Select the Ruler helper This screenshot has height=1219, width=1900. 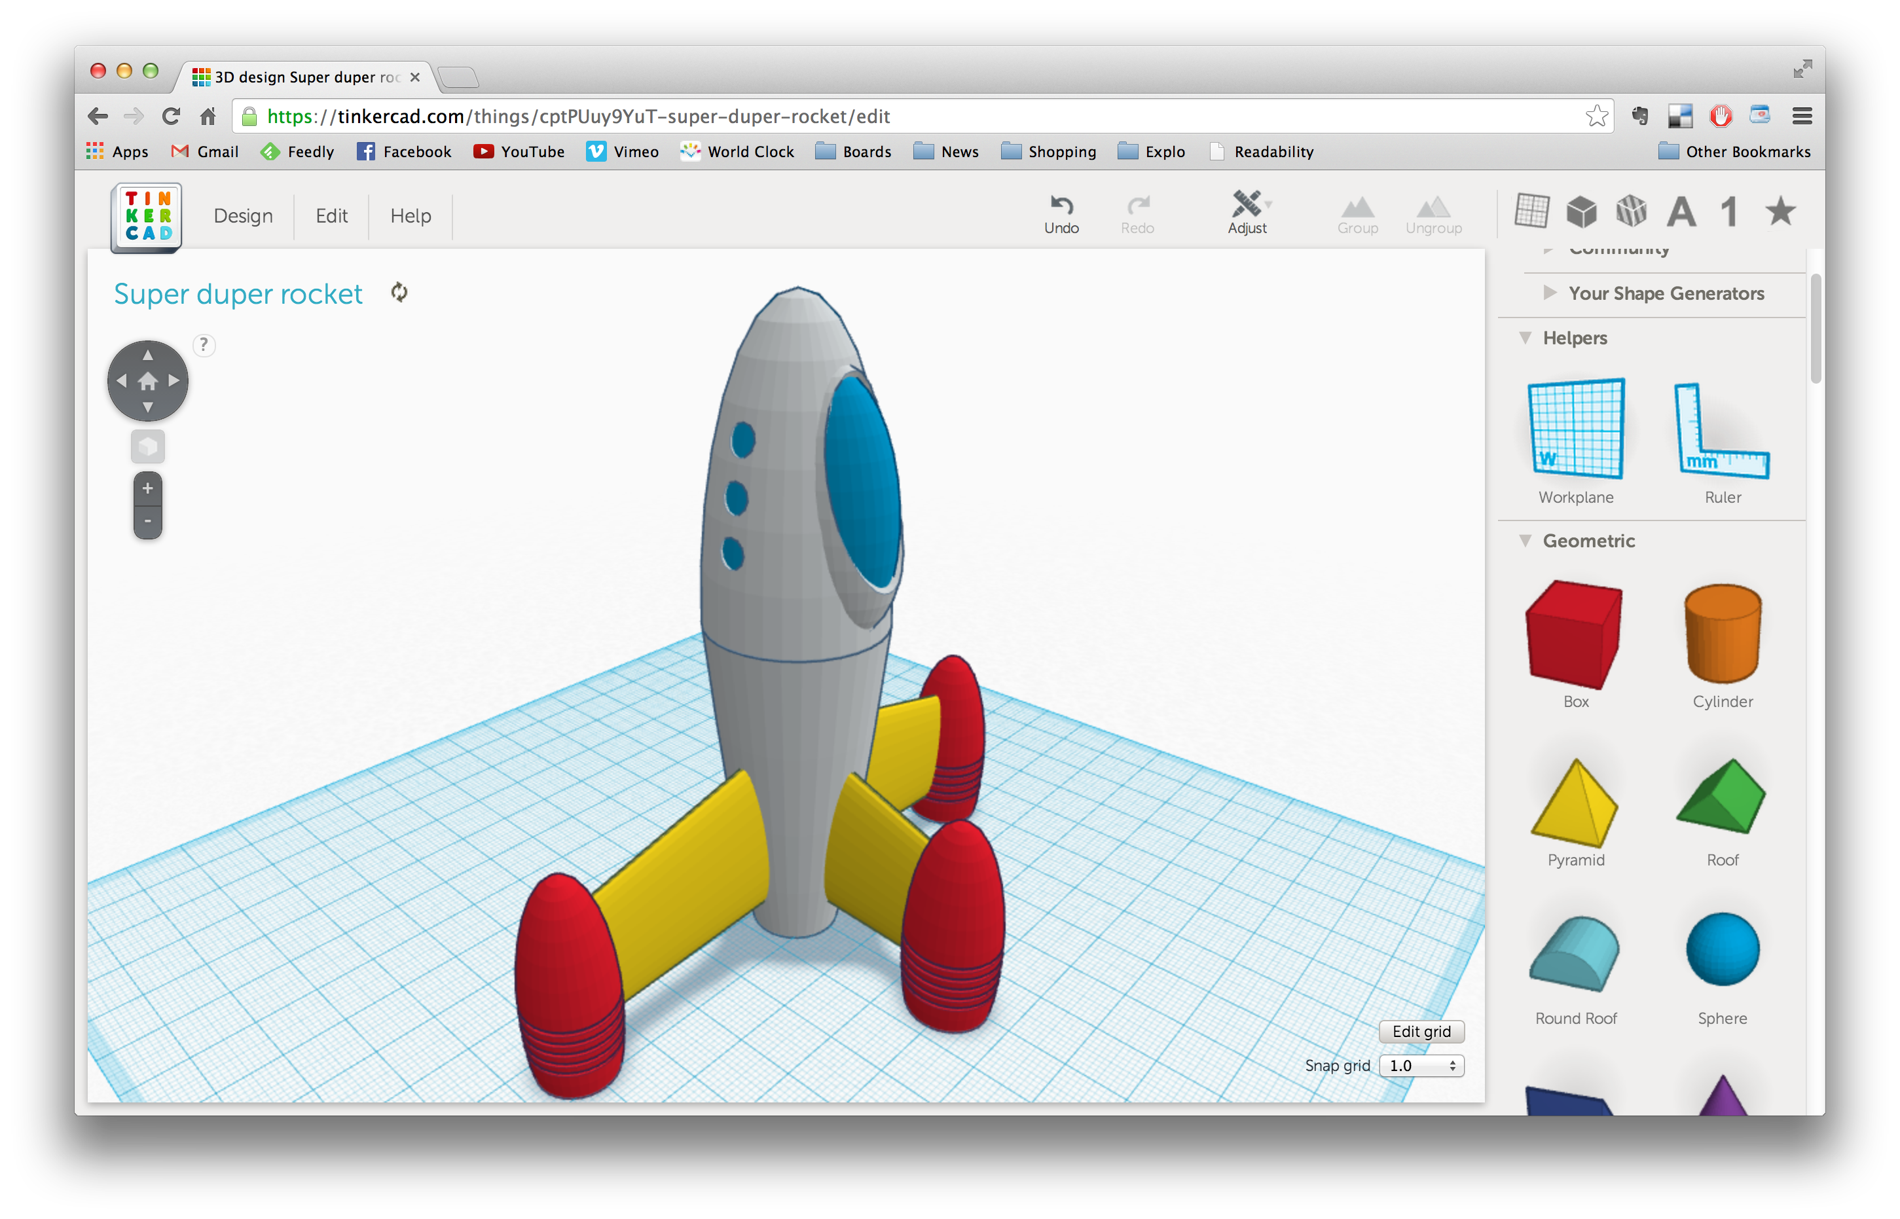point(1721,435)
